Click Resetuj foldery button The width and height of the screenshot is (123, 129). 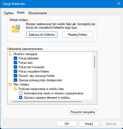click(78, 35)
